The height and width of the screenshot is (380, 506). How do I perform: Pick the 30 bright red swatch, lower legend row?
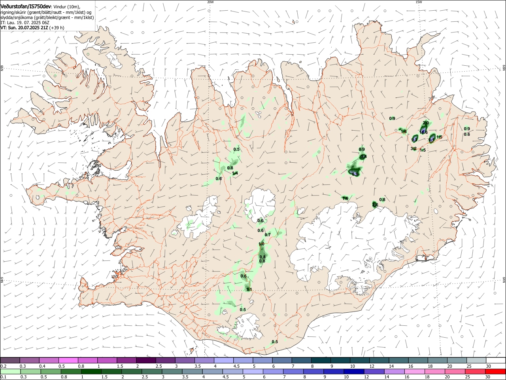pyautogui.click(x=495, y=371)
